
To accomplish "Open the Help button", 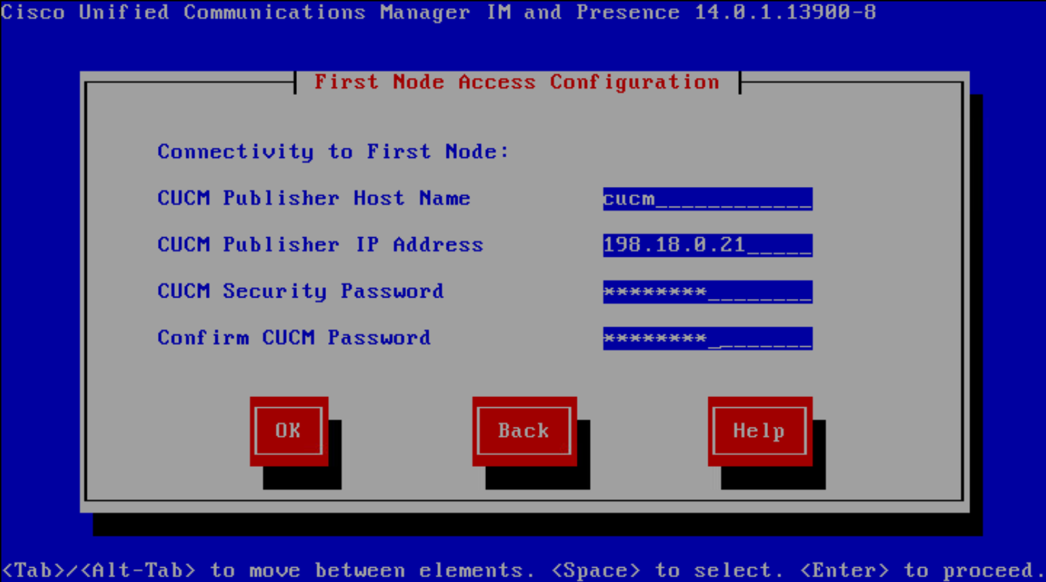I will pyautogui.click(x=759, y=431).
